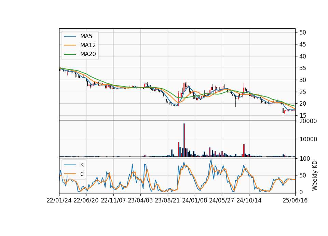The width and height of the screenshot is (328, 236).
Task: Click the 23/08/21 date label
Action: click(167, 200)
